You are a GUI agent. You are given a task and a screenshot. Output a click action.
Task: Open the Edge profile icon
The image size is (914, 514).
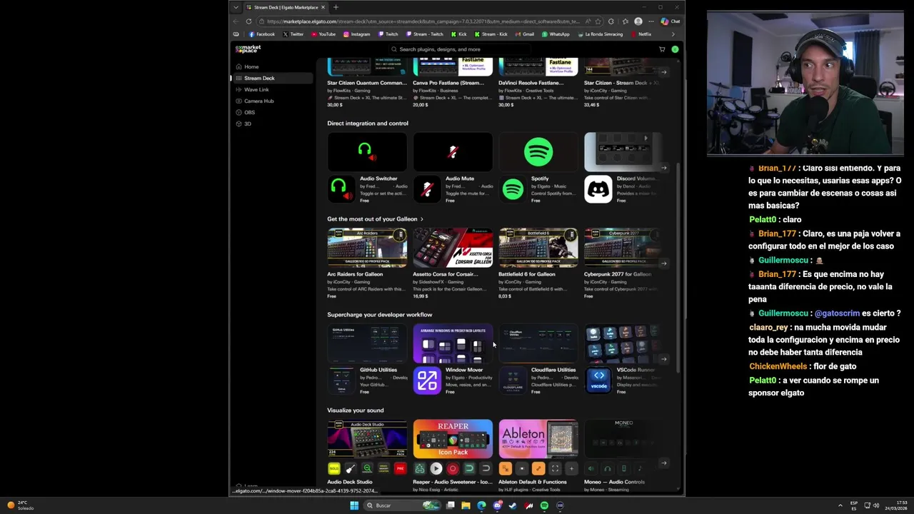[638, 21]
